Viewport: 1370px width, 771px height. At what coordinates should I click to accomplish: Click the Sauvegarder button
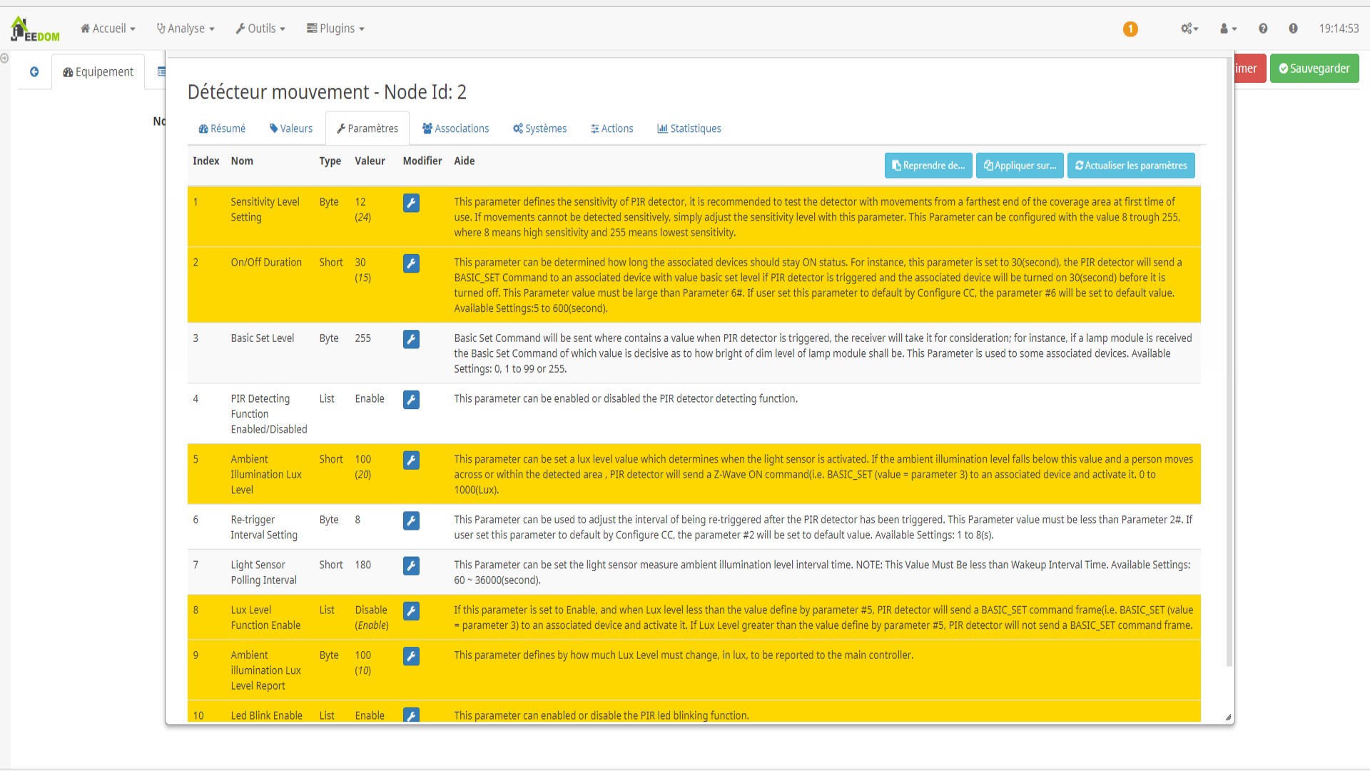(1314, 69)
